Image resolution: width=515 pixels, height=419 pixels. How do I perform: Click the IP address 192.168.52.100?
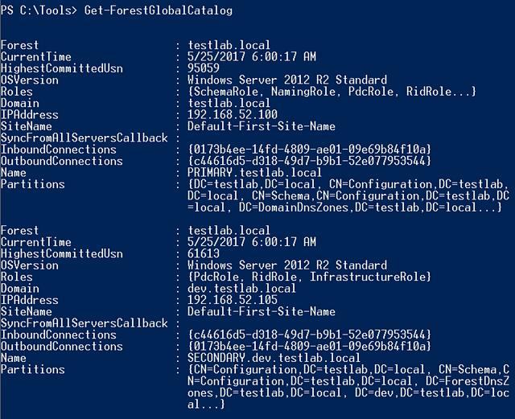coord(233,114)
